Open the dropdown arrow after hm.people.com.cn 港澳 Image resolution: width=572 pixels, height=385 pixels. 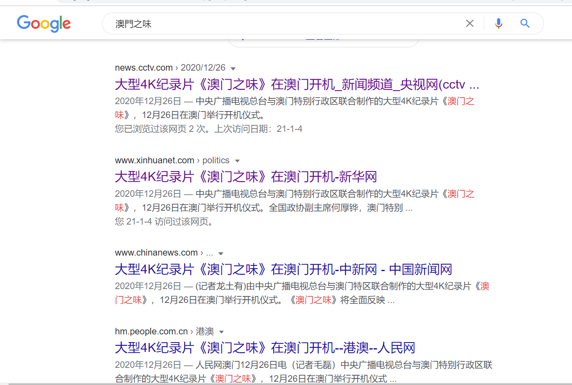[x=221, y=332]
